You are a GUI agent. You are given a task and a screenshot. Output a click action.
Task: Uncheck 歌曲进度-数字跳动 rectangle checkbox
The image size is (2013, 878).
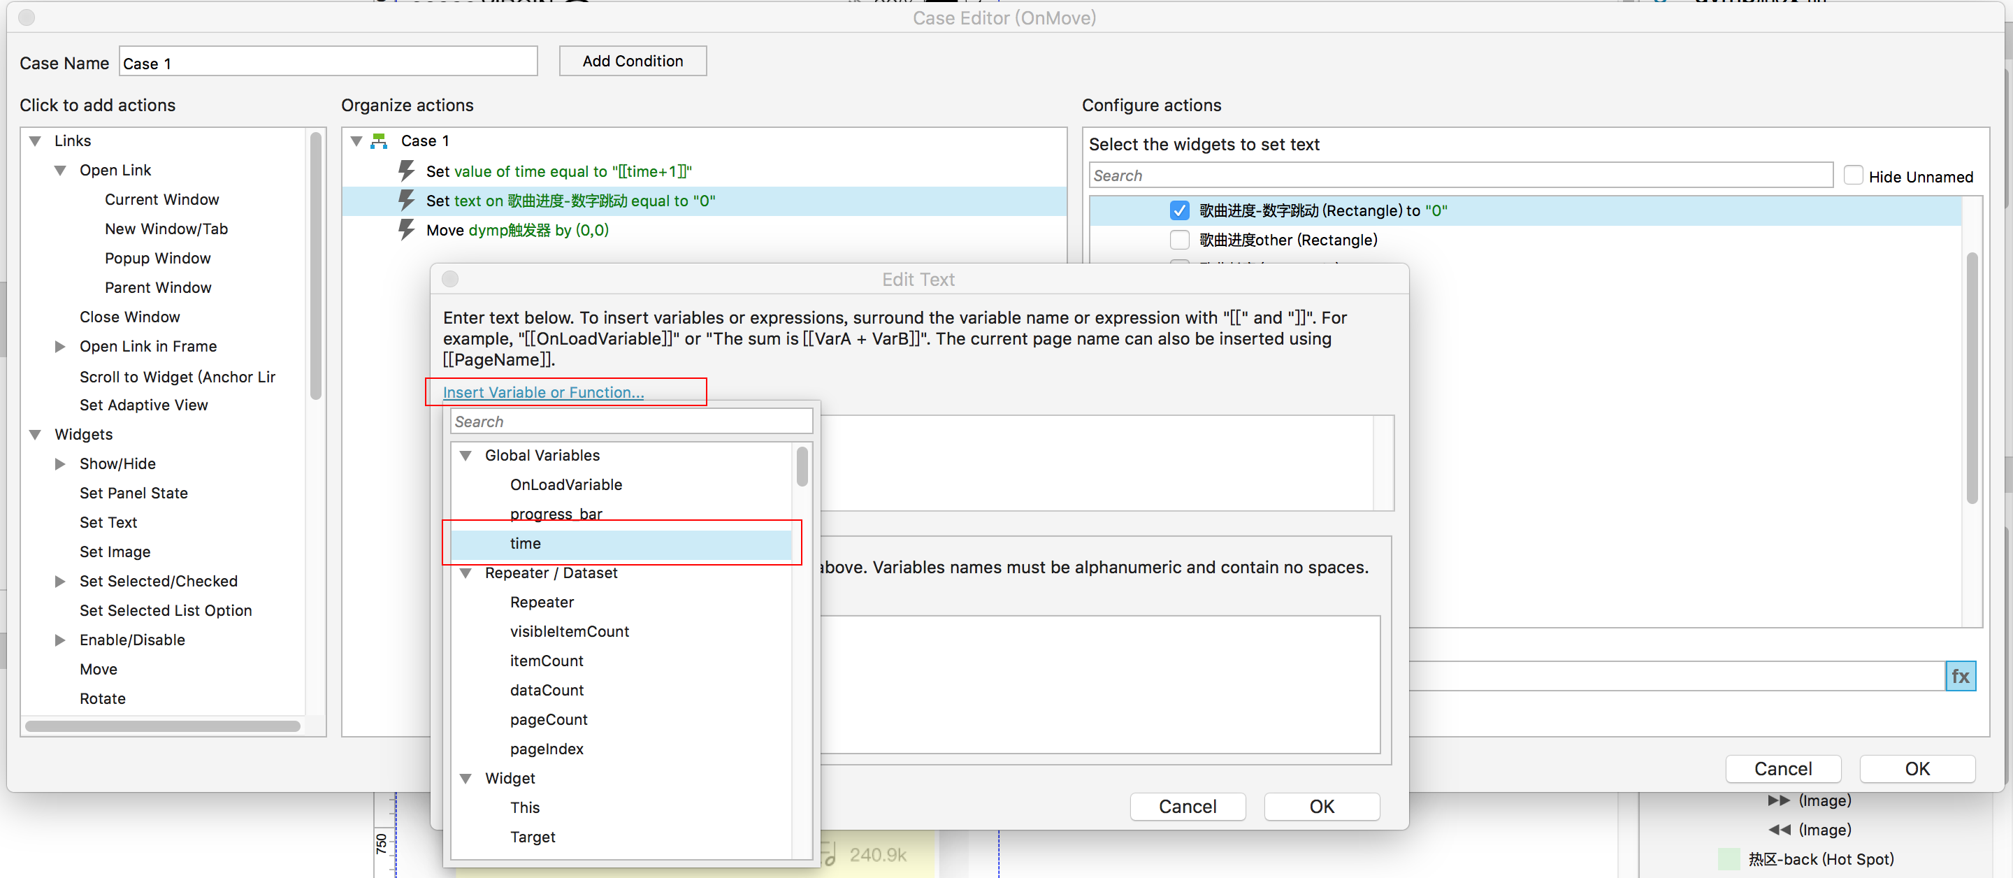pyautogui.click(x=1179, y=210)
